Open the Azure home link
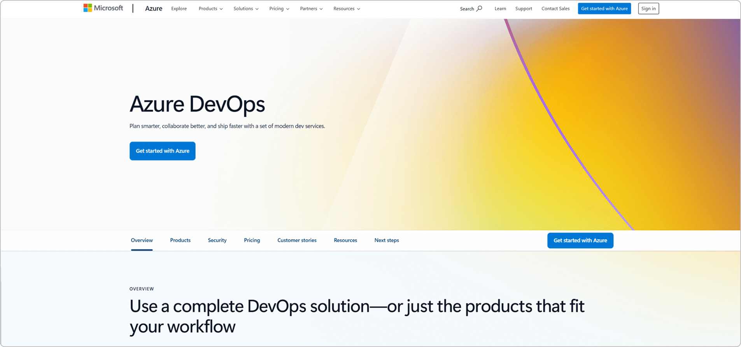 [x=154, y=9]
